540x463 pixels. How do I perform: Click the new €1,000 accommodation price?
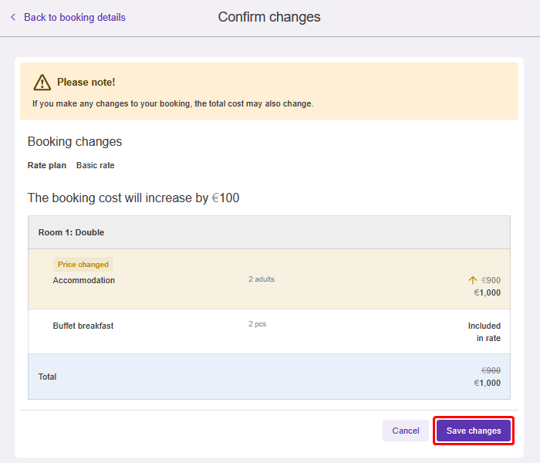point(487,292)
